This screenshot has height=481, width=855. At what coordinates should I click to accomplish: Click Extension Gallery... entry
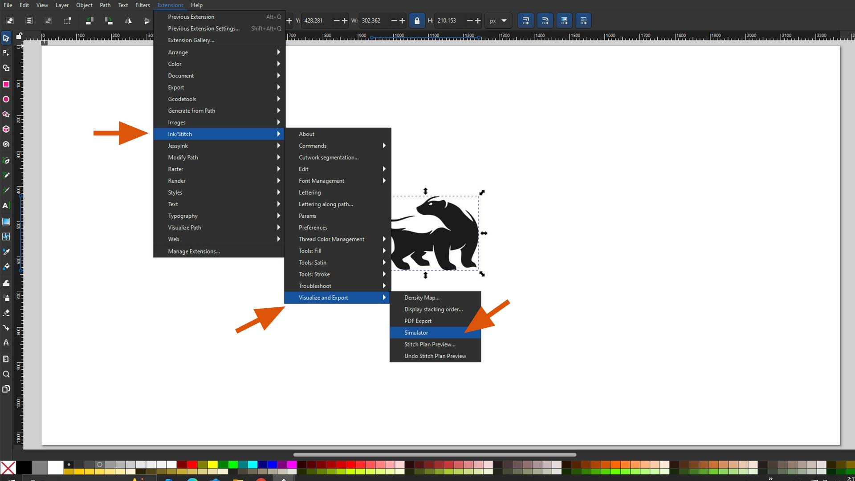click(219, 40)
